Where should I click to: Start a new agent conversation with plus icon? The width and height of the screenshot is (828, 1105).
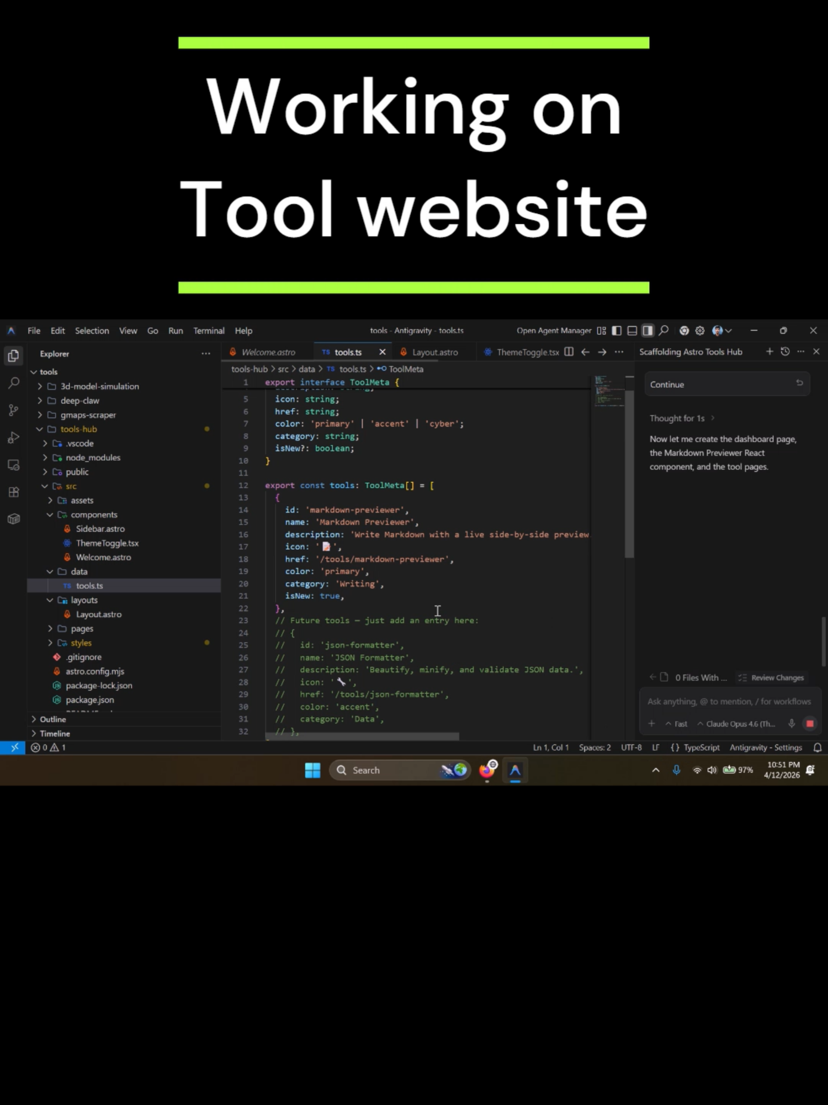[x=769, y=351]
